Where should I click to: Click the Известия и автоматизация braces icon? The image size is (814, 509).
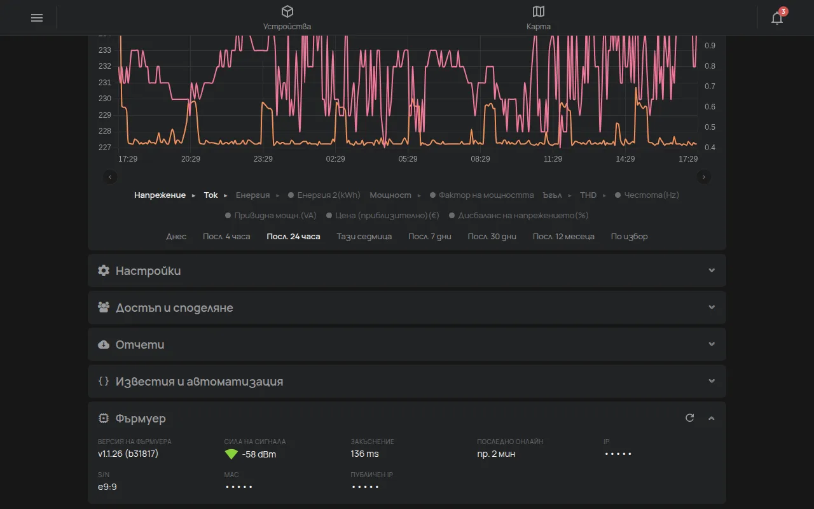(104, 381)
